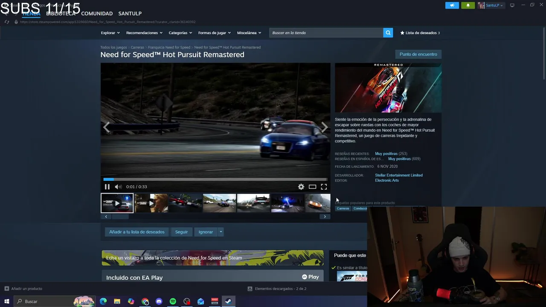Screen dimensions: 546x307
Task: Open Franquicia Need for Speed breadcrumb
Action: click(x=169, y=47)
